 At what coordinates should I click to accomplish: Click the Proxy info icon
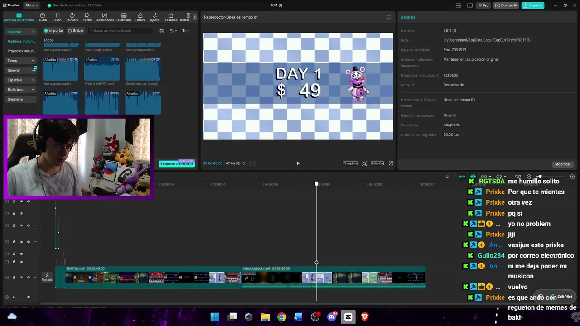[413, 85]
